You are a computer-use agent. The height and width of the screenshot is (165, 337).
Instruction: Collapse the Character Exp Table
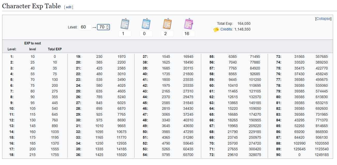[x=323, y=19]
